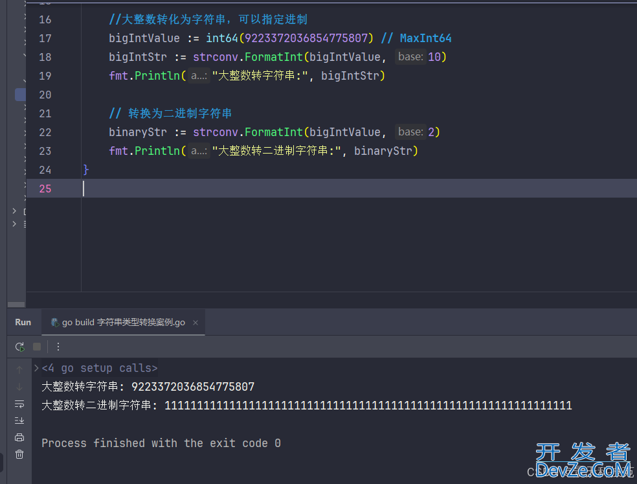The width and height of the screenshot is (637, 484).
Task: Open the Run toolbar more options menu
Action: 58,347
